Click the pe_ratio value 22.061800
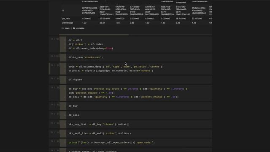This screenshot has height=152, width=270. point(105,19)
